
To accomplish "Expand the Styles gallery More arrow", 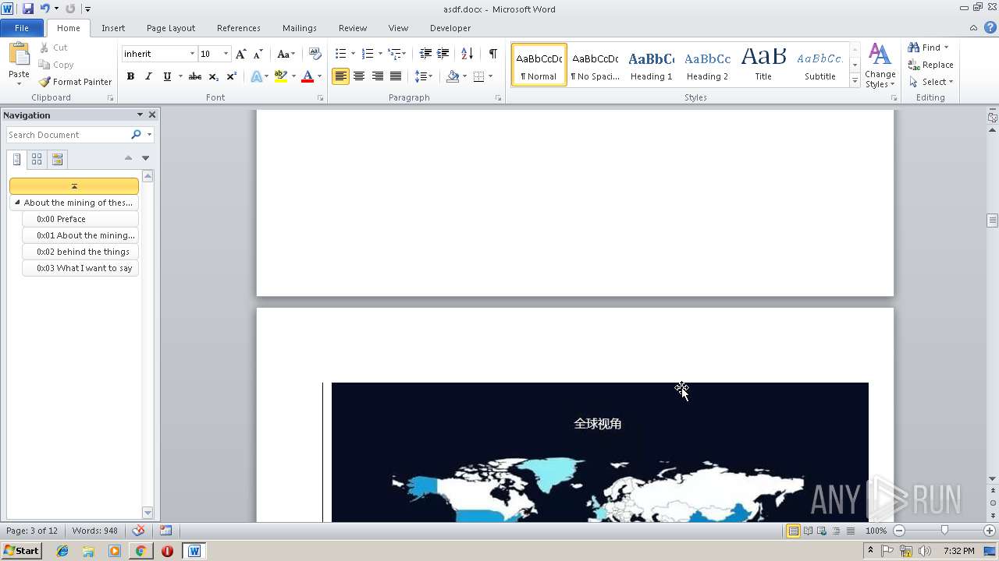I will point(855,80).
